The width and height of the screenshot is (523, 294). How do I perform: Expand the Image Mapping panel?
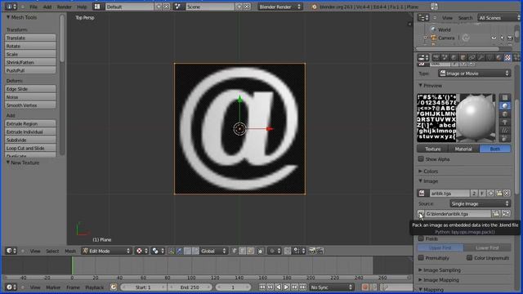point(439,280)
